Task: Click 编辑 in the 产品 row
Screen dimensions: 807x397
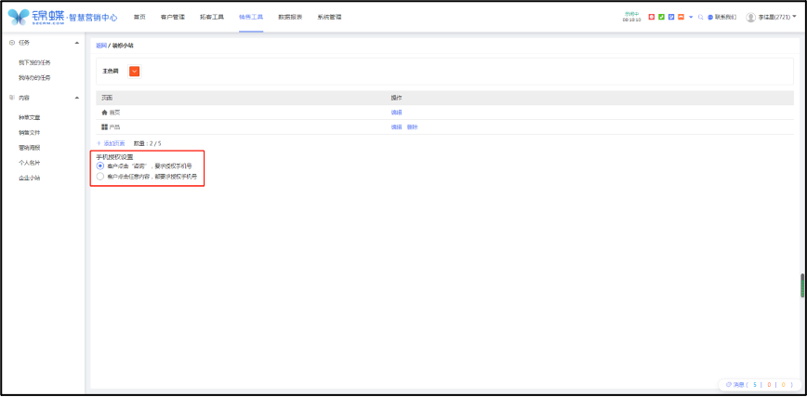Action: (396, 126)
